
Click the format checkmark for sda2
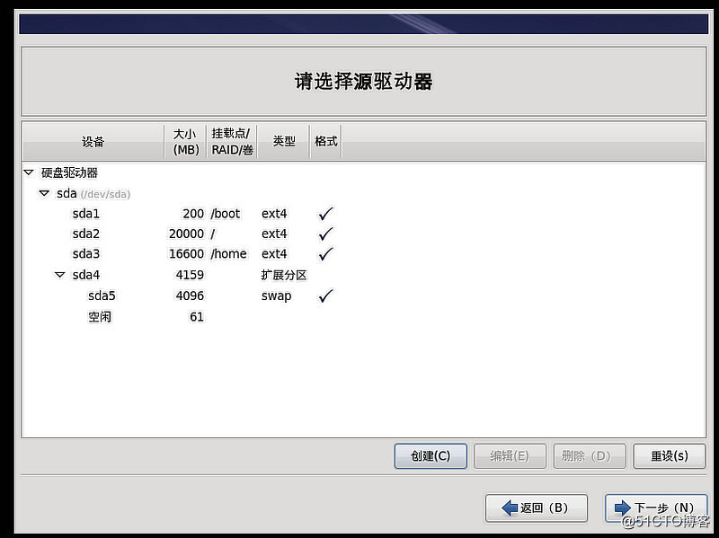pyautogui.click(x=325, y=234)
